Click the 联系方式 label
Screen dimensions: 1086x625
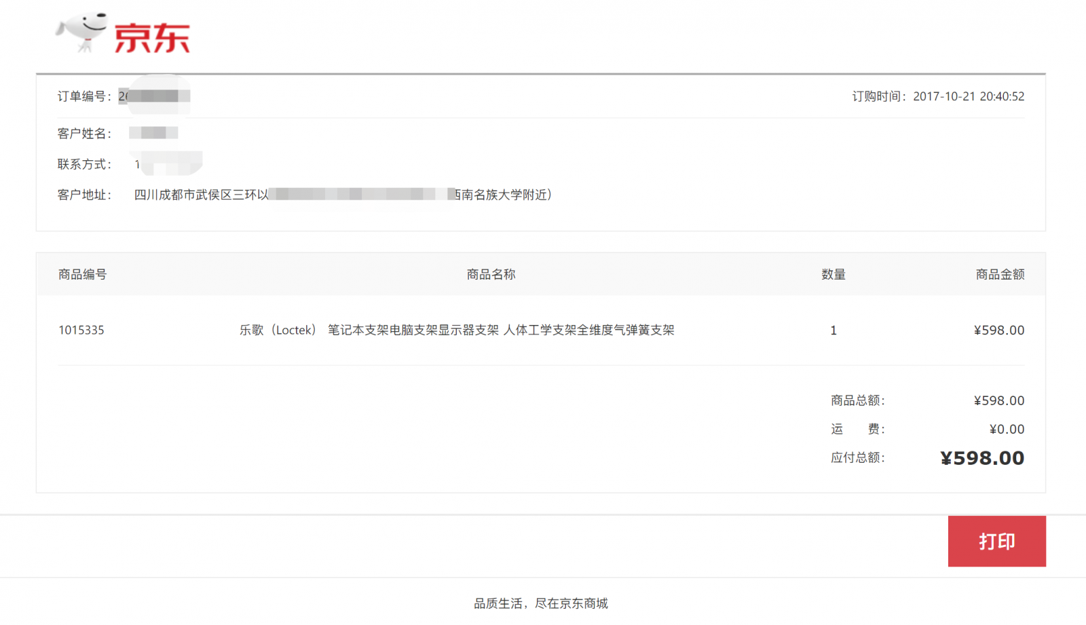[x=84, y=164]
